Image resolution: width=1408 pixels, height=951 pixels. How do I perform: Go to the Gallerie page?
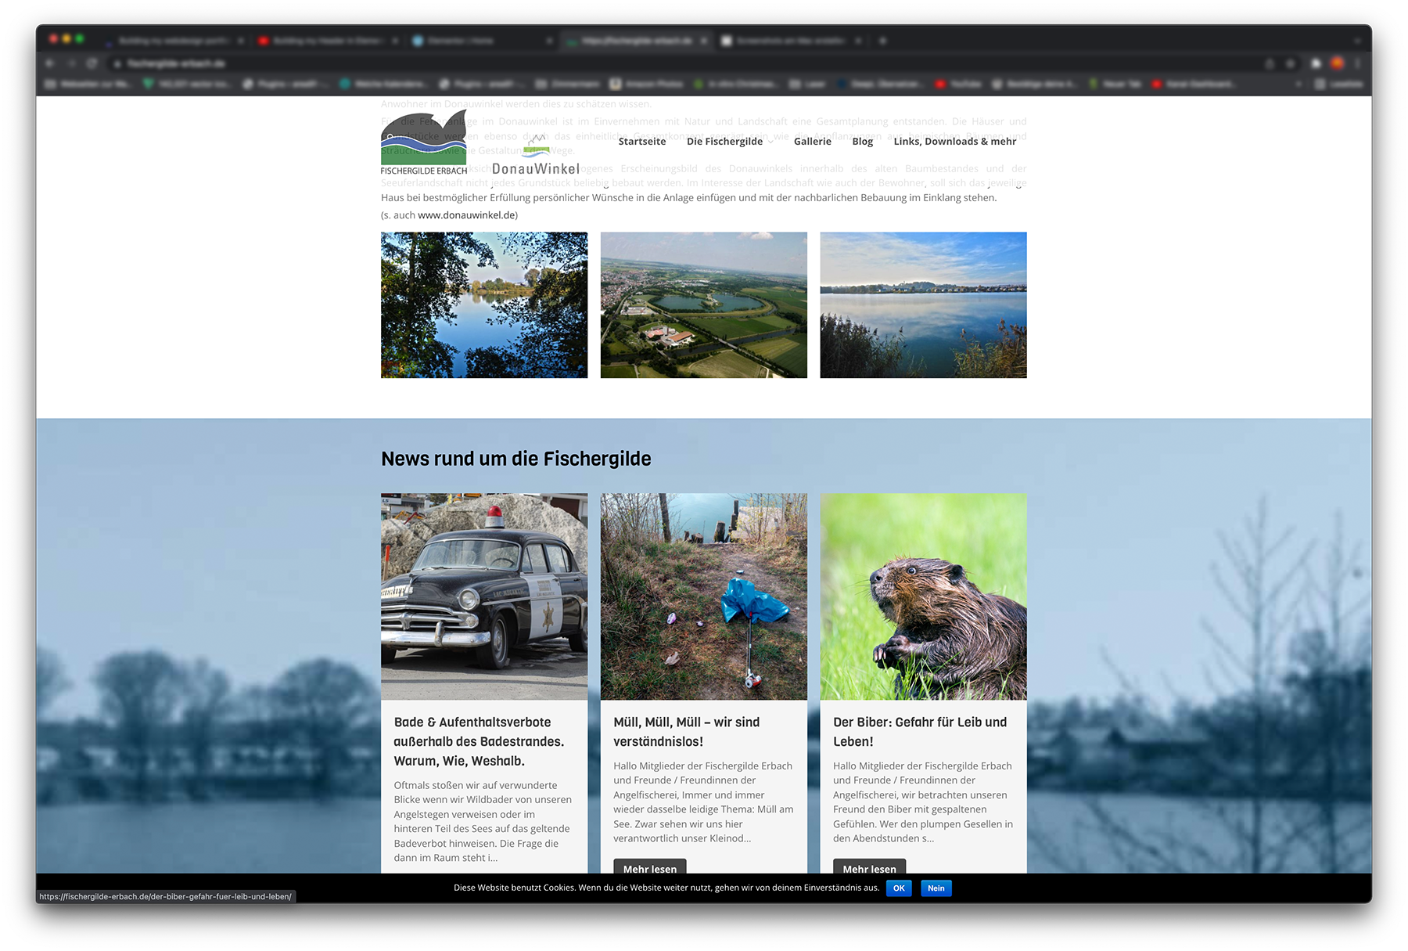pos(812,142)
